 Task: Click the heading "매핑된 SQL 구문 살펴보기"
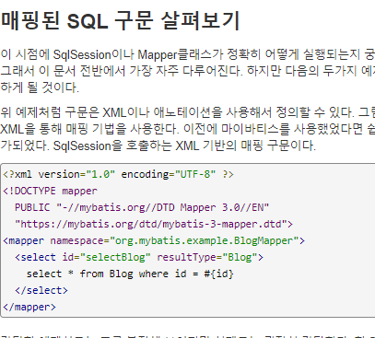(120, 21)
